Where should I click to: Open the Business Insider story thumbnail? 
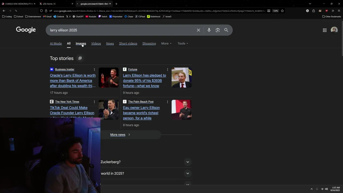tap(109, 77)
